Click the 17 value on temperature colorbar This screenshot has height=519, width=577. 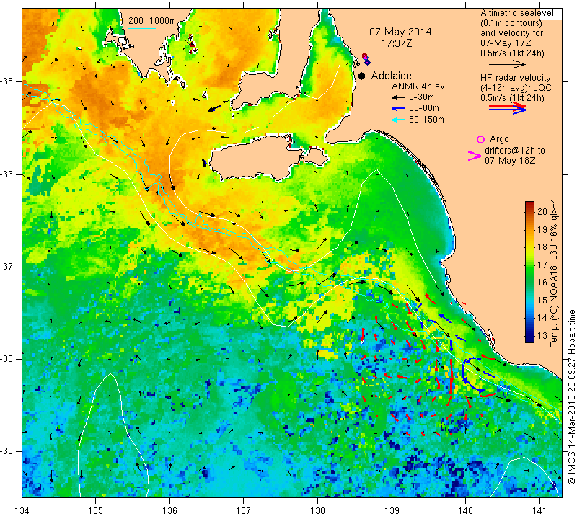pyautogui.click(x=542, y=265)
